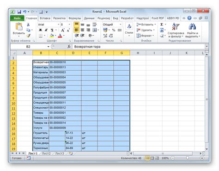Click the green Файл button
This screenshot has height=171, width=219.
[17, 18]
